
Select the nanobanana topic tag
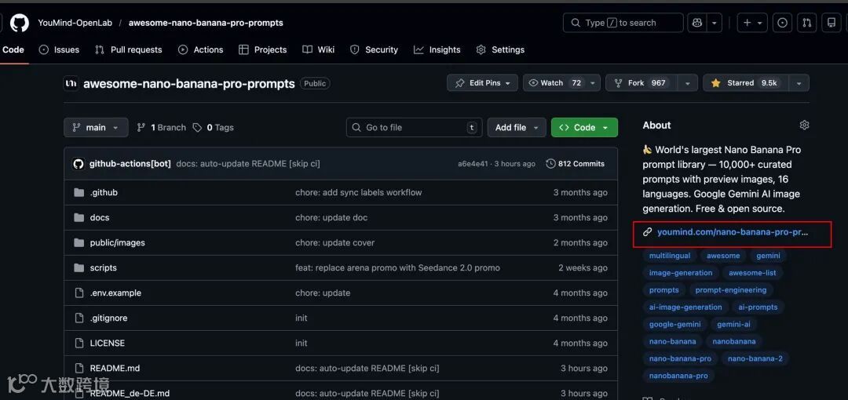coord(734,342)
